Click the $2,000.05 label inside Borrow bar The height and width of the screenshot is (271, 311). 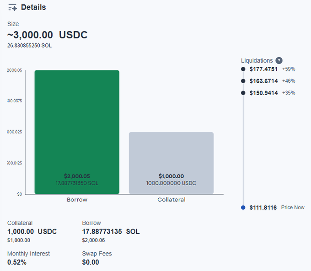pyautogui.click(x=77, y=176)
